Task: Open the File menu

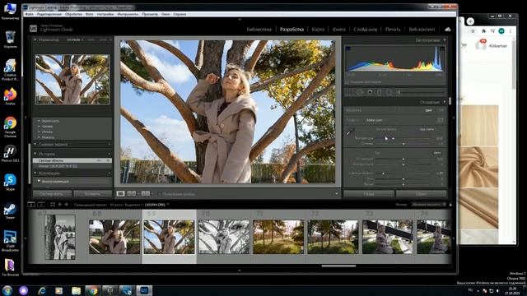Action: [30, 15]
